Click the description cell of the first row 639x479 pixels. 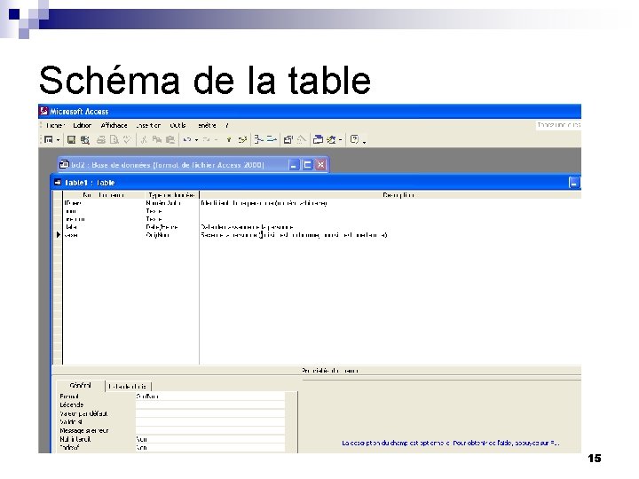click(390, 203)
